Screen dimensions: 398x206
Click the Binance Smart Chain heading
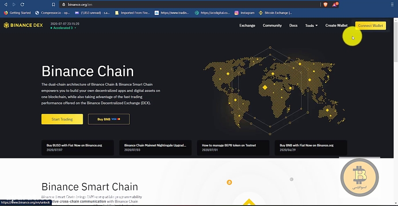coord(90,187)
